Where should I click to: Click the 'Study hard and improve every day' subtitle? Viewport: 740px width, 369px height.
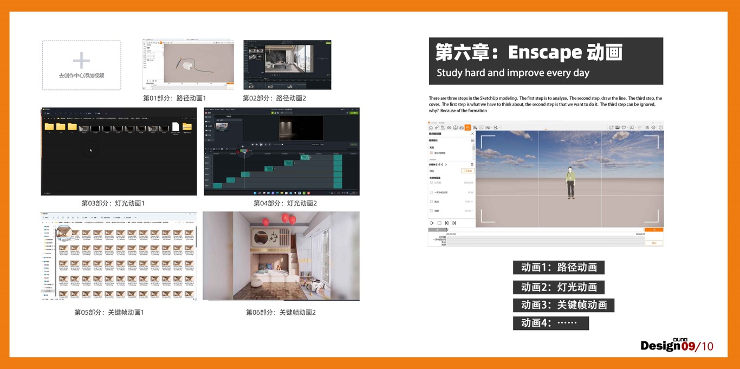click(x=513, y=73)
